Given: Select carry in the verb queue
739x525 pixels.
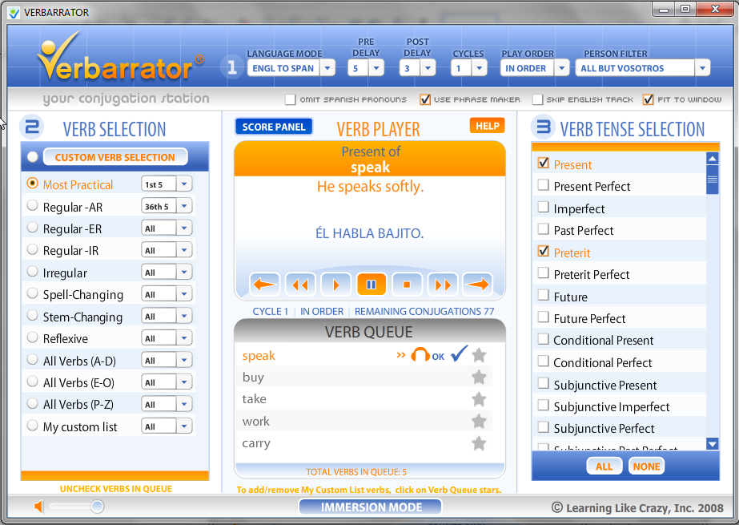Looking at the screenshot, I should point(256,443).
